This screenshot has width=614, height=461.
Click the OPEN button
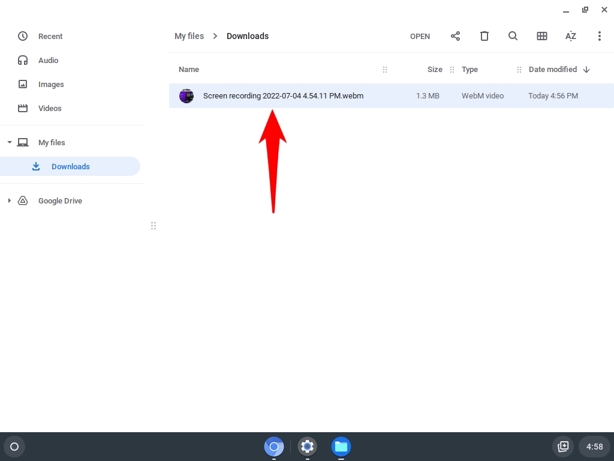[420, 36]
